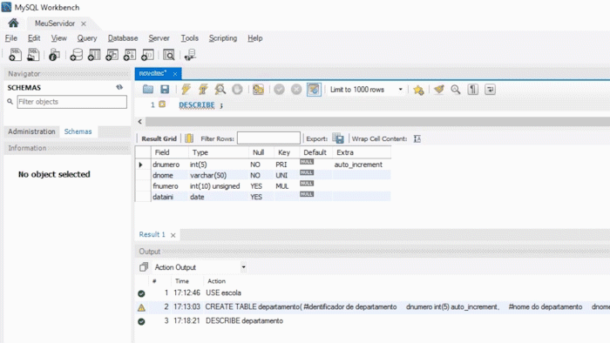Reconnect to DBMS icon
The height and width of the screenshot is (343, 610).
(190, 55)
